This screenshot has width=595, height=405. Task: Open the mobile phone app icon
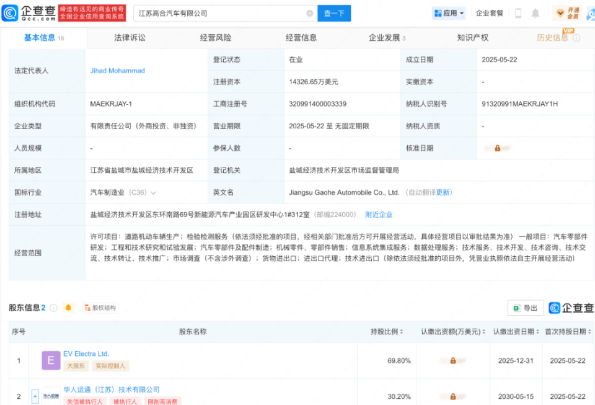[x=518, y=13]
